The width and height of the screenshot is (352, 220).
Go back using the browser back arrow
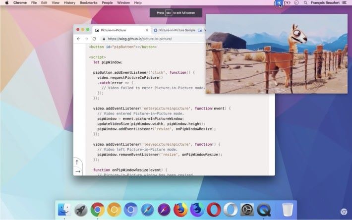click(x=78, y=39)
